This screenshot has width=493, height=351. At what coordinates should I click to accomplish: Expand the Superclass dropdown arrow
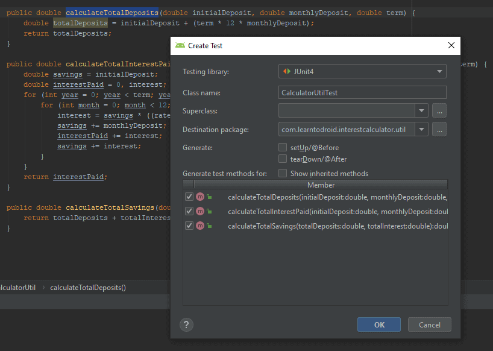pos(421,111)
